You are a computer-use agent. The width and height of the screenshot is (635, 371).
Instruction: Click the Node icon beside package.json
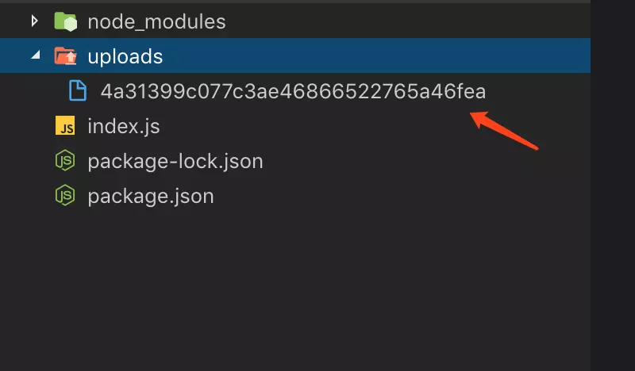click(65, 196)
